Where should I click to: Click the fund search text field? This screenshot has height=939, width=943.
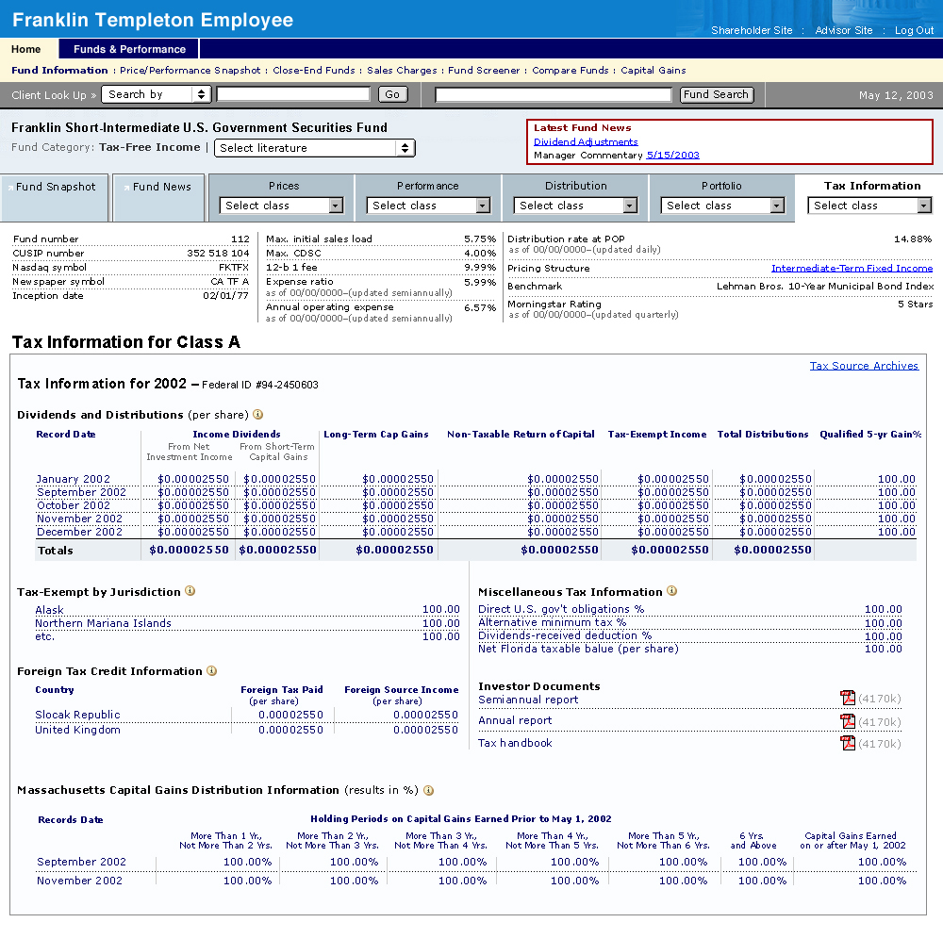pos(555,94)
